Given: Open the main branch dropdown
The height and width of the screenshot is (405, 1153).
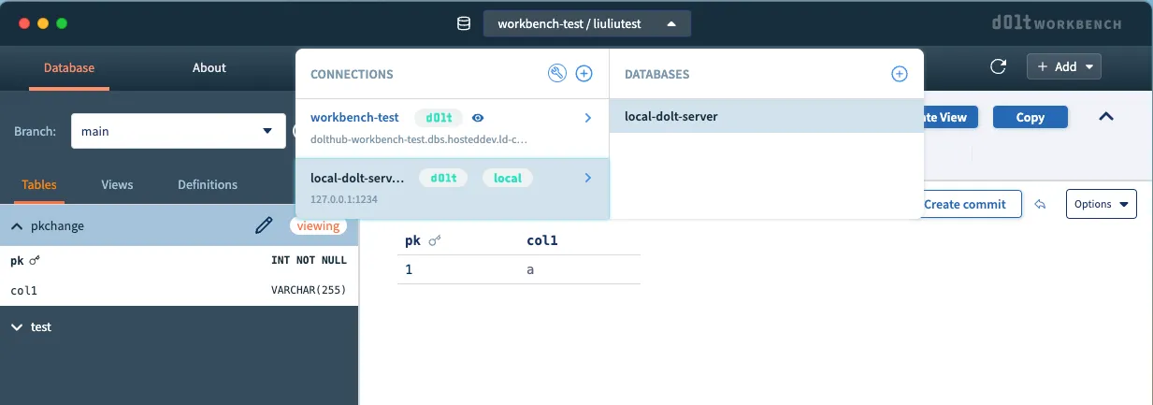Looking at the screenshot, I should click(178, 132).
